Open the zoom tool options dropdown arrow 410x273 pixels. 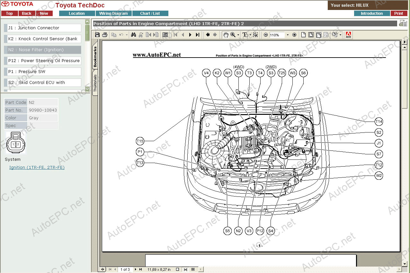[x=238, y=35]
